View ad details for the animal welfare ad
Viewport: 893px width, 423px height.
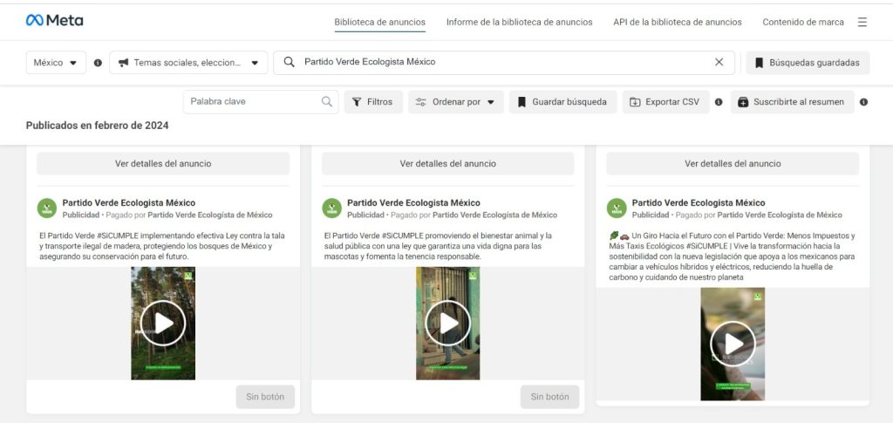click(x=447, y=163)
